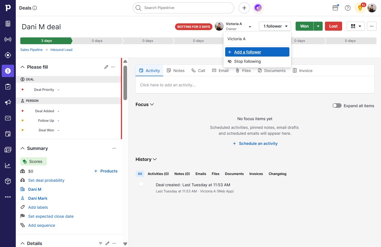Open the Sales Pipeline breadcrumb link
Image resolution: width=381 pixels, height=247 pixels.
32,50
